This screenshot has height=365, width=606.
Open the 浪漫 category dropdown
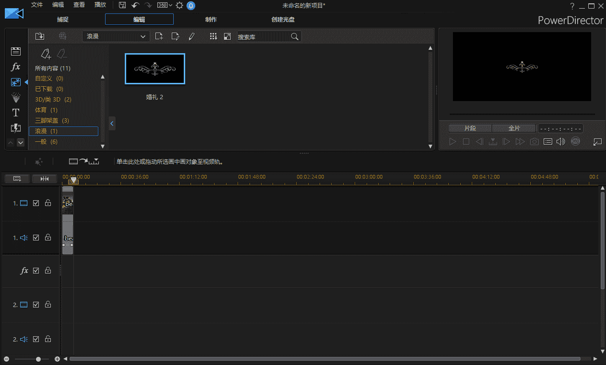click(116, 36)
